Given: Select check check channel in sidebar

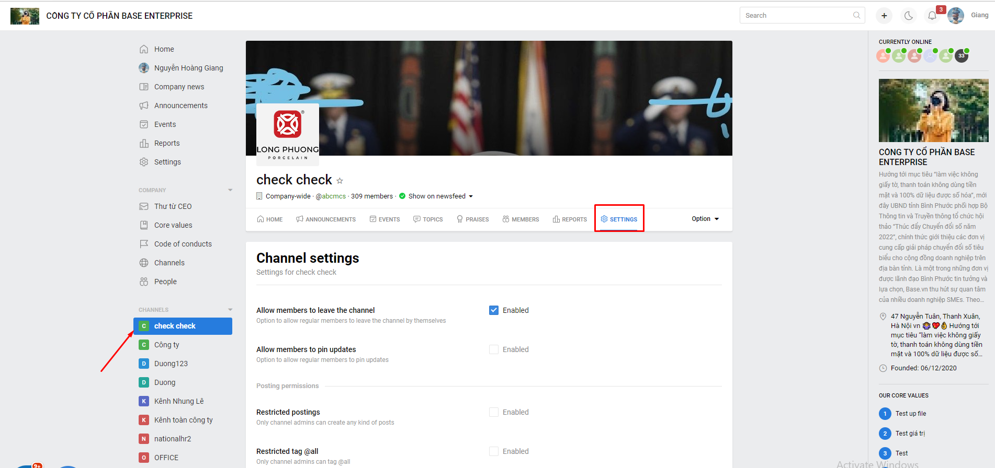Looking at the screenshot, I should pyautogui.click(x=183, y=326).
